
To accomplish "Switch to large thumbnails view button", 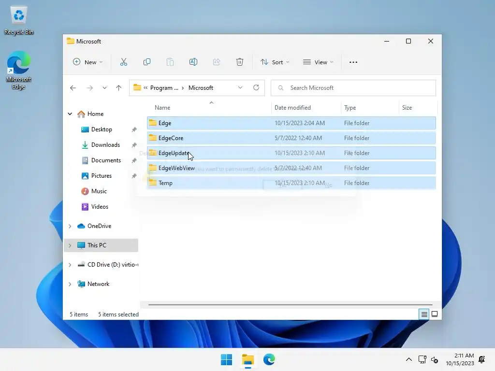I will tap(435, 314).
